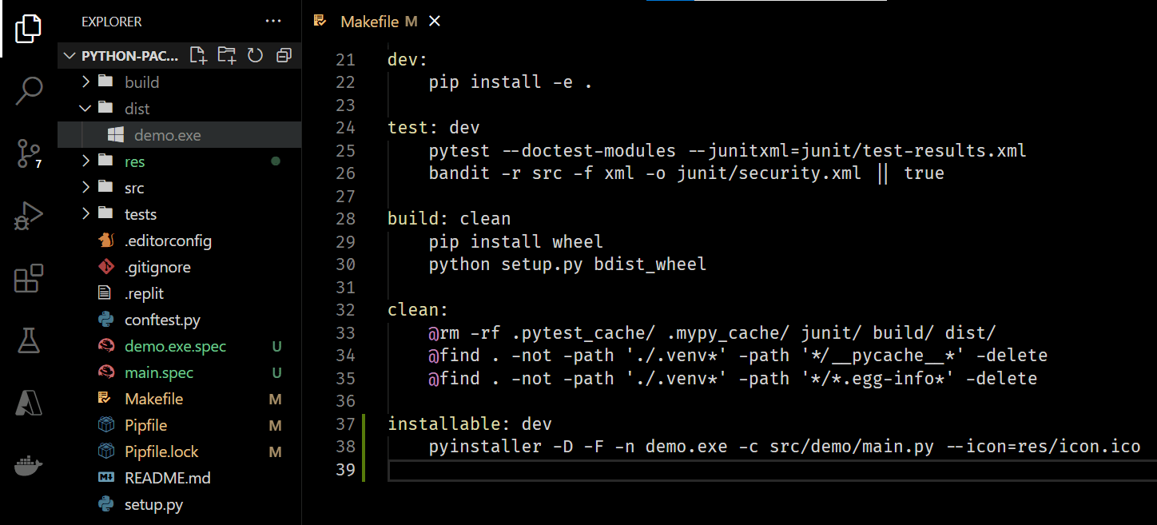Close the Makefile tab
Screen dimensions: 1157x525
(x=435, y=22)
